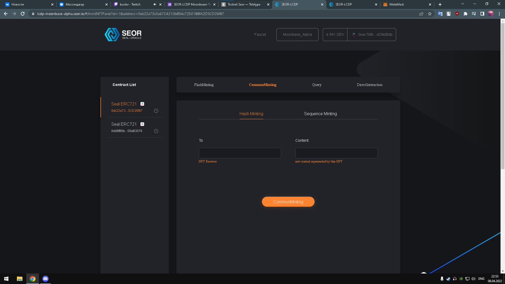Open the Extensions puzzle-piece menu
The width and height of the screenshot is (505, 284).
tap(465, 13)
